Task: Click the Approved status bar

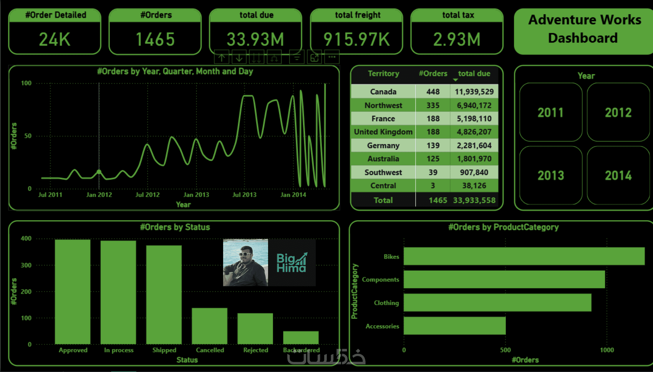Action: [73, 292]
